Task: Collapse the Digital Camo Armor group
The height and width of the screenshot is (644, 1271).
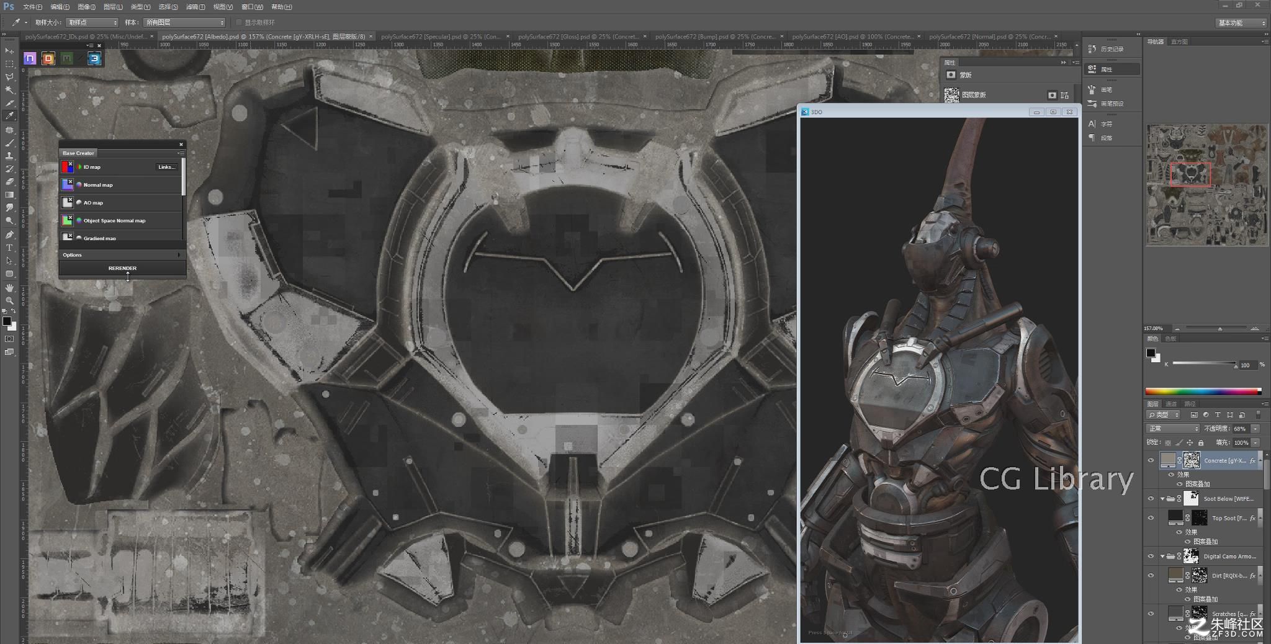Action: pos(1162,557)
